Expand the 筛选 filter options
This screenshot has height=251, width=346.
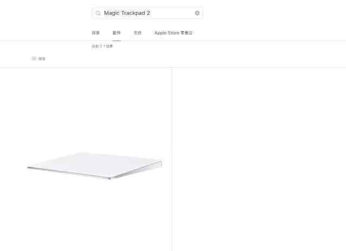click(38, 58)
